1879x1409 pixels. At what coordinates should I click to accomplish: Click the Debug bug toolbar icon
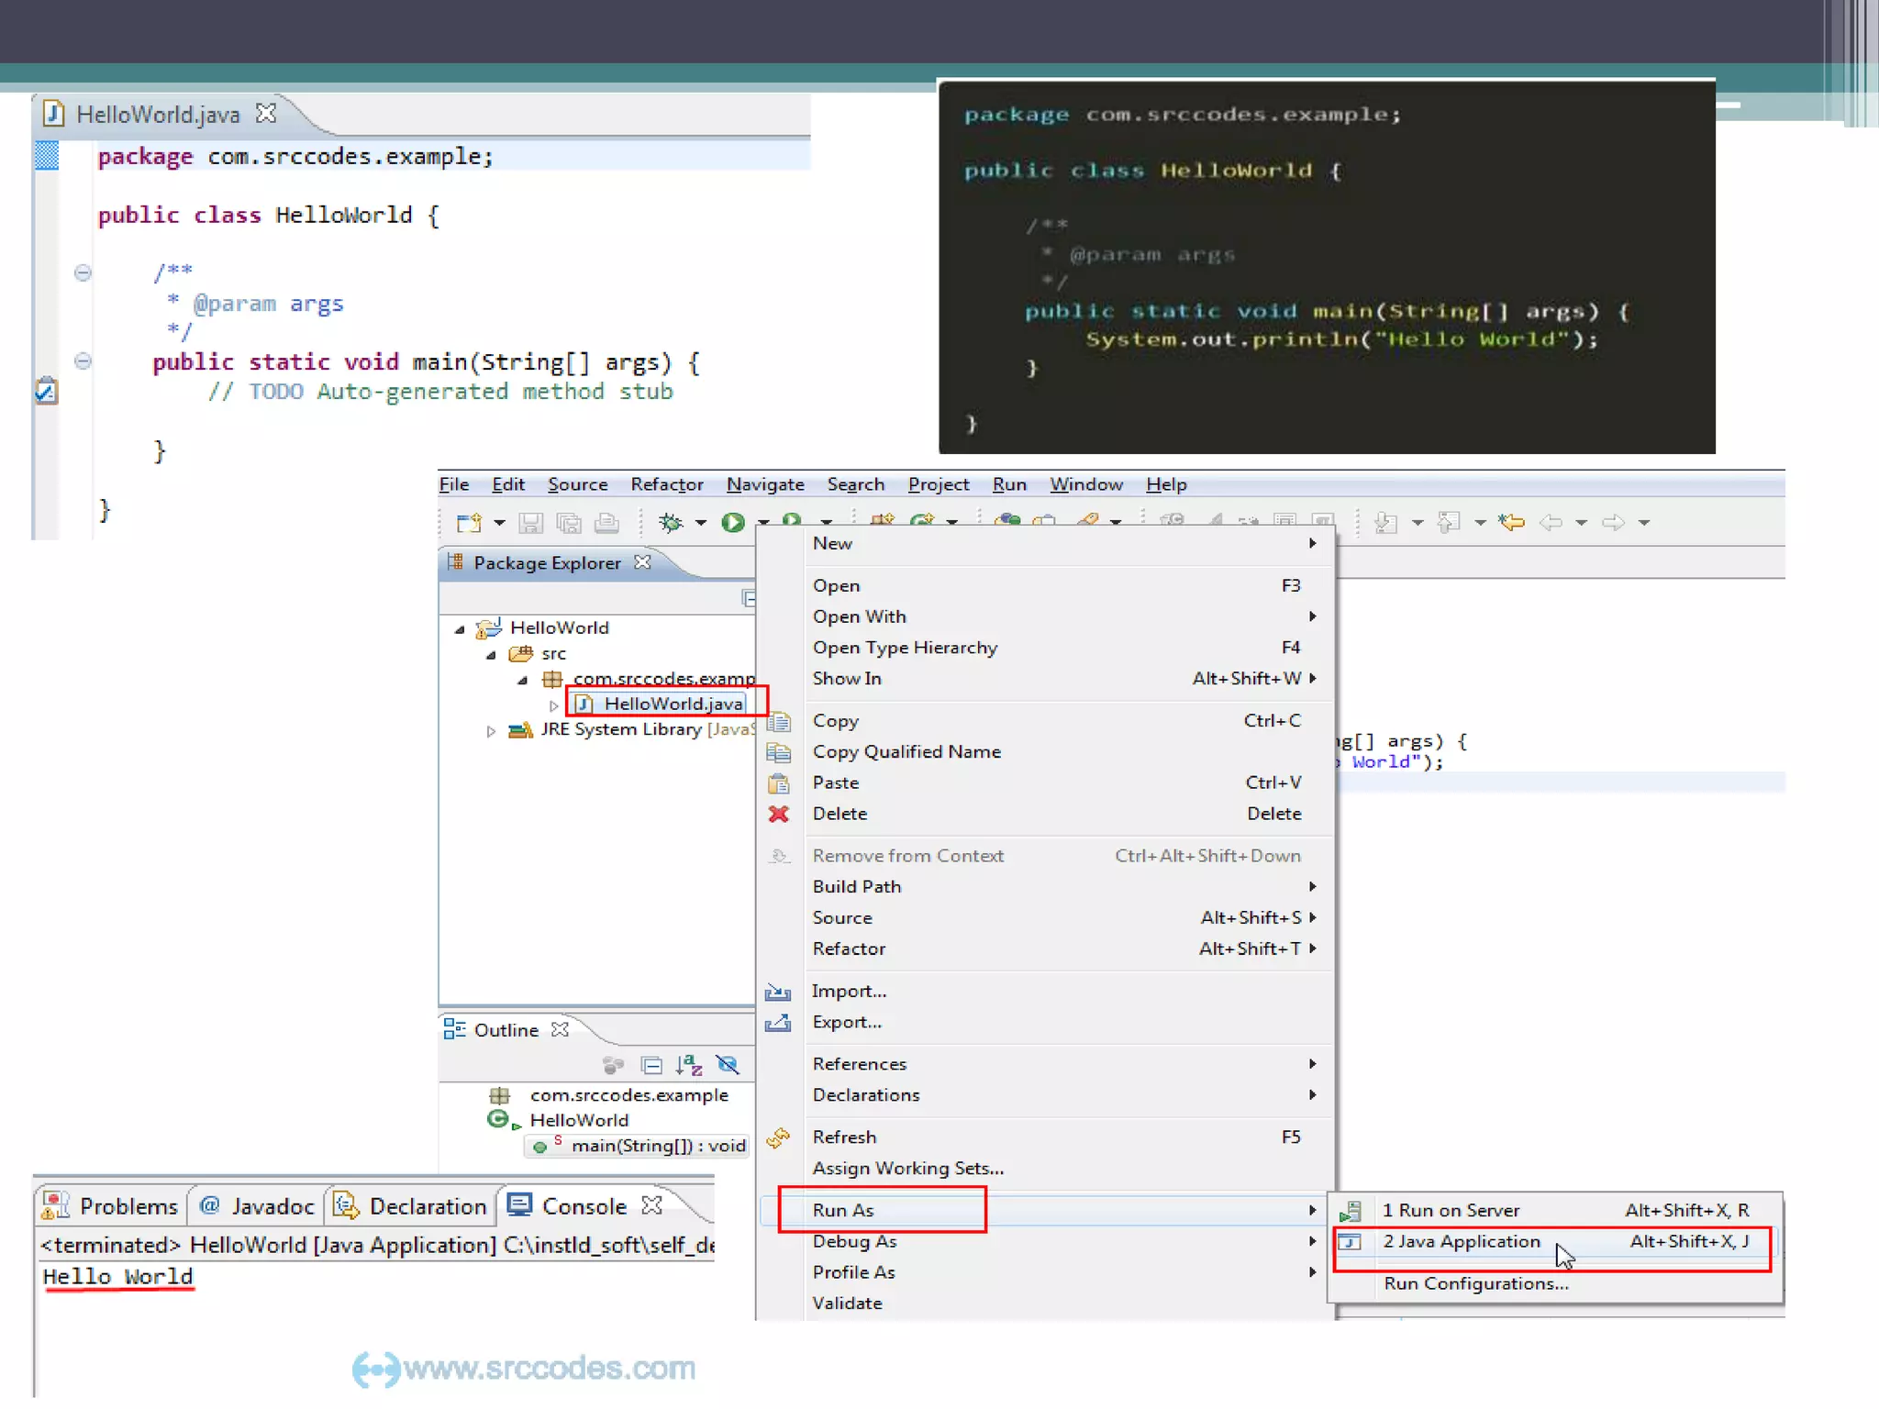click(671, 523)
